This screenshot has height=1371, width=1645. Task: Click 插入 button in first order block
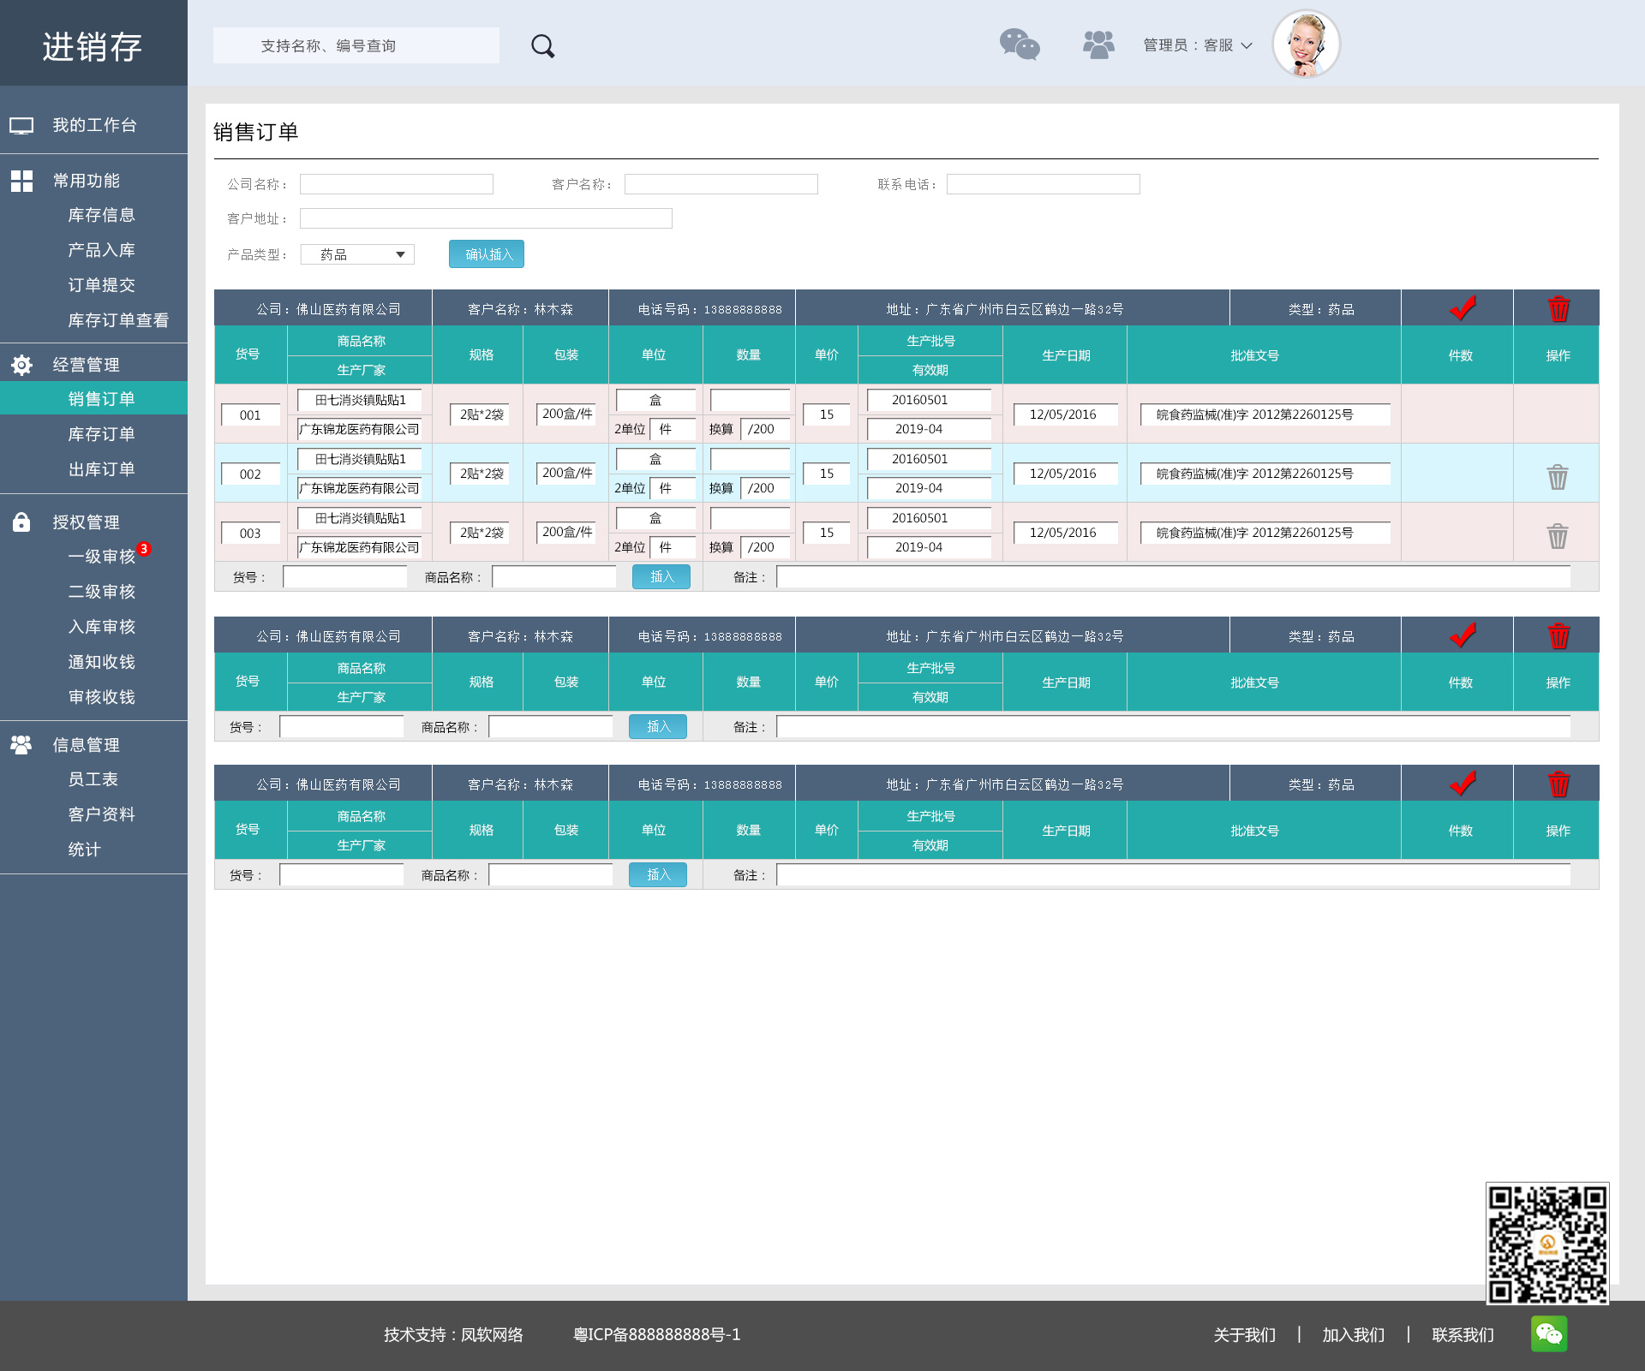pos(661,577)
